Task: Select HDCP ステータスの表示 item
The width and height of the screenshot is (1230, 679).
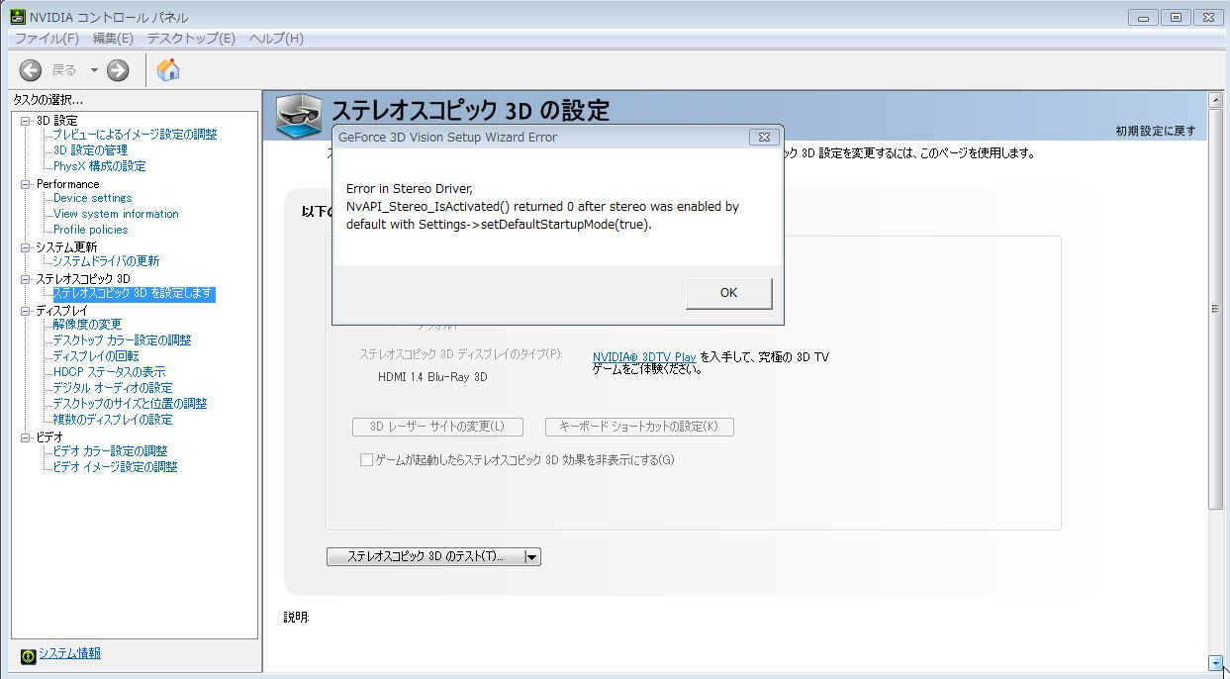Action: [x=109, y=372]
